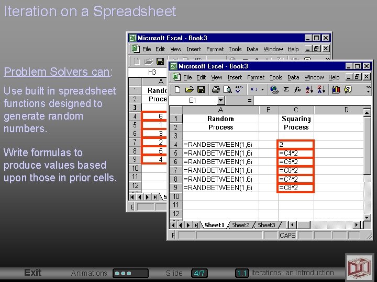Click the Exit button on slide bar
Viewport: 377px width, 282px height.
(32, 273)
